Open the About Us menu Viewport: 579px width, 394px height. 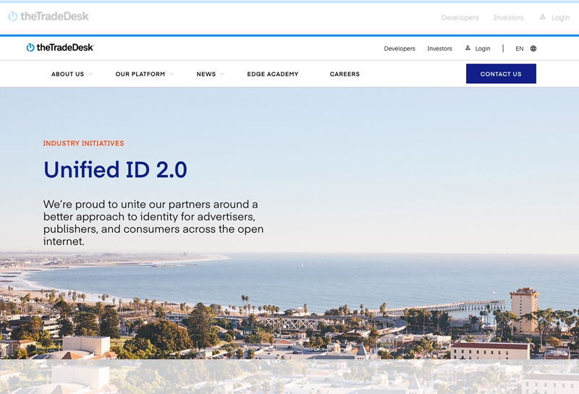click(67, 74)
